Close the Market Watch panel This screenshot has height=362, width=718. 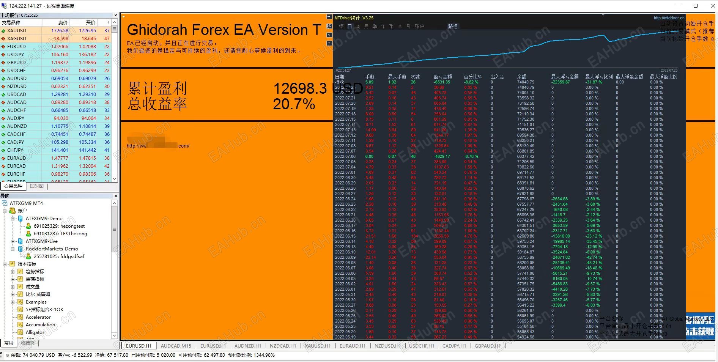[115, 16]
